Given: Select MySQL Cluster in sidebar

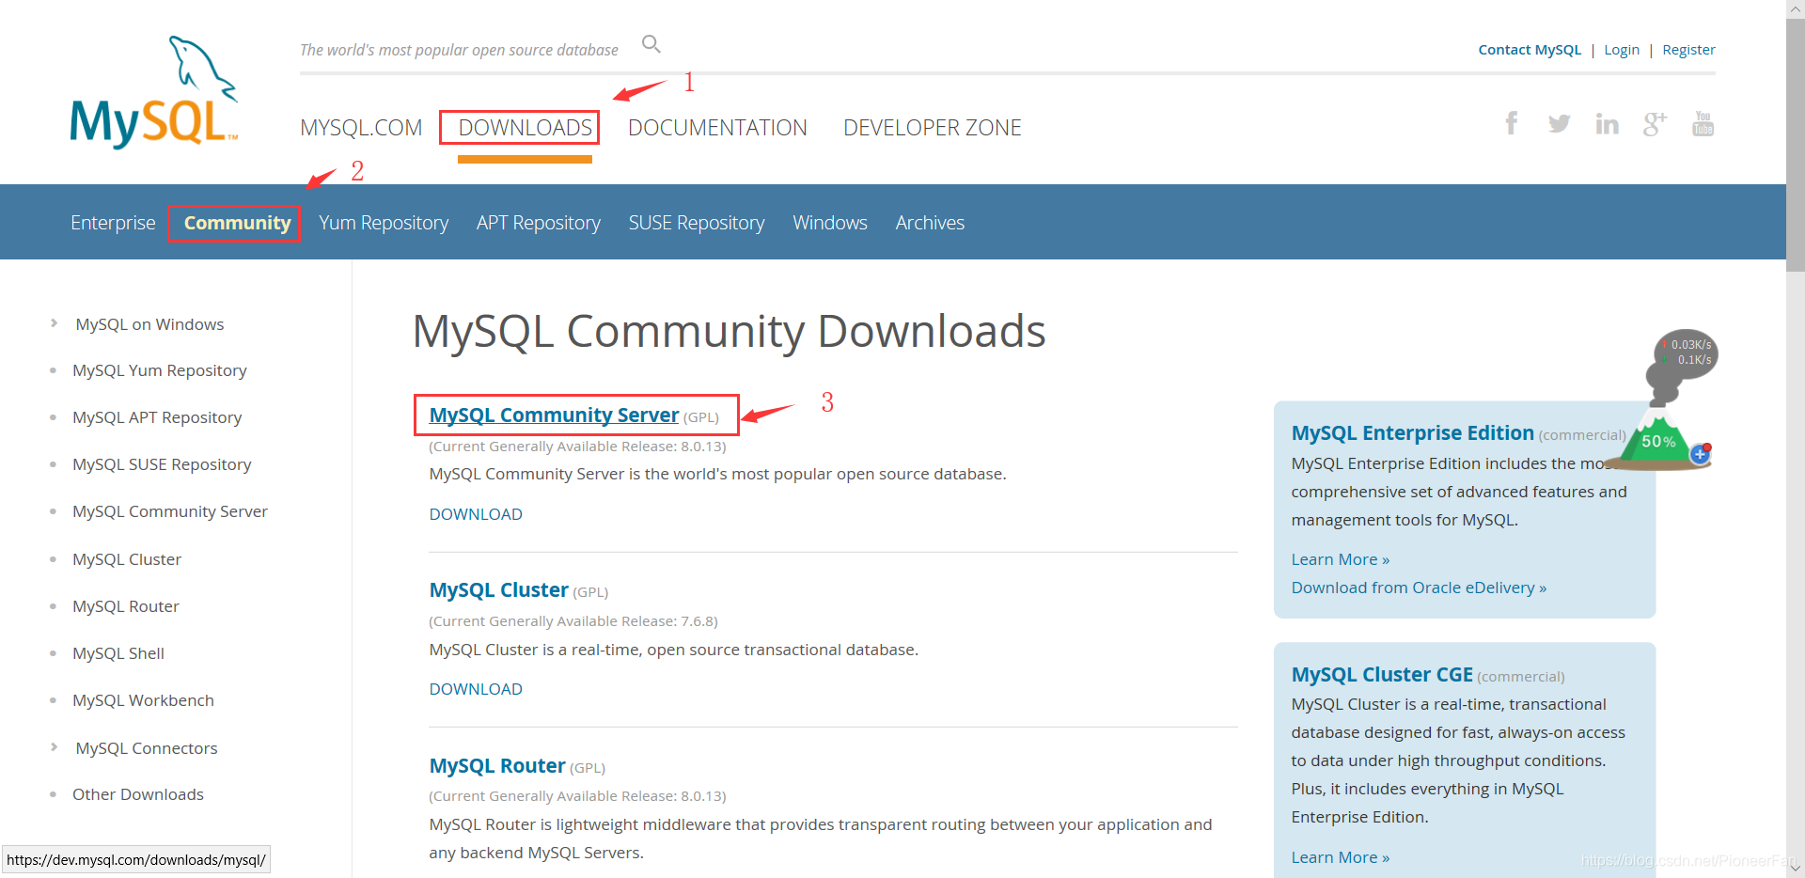Looking at the screenshot, I should click(x=127, y=559).
